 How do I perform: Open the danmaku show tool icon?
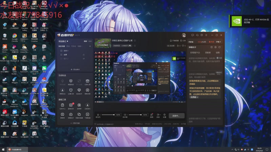[x=62, y=115]
